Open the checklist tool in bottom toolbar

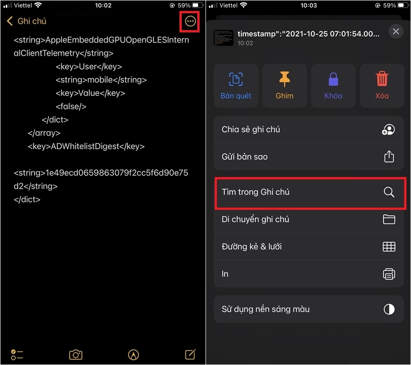[17, 355]
